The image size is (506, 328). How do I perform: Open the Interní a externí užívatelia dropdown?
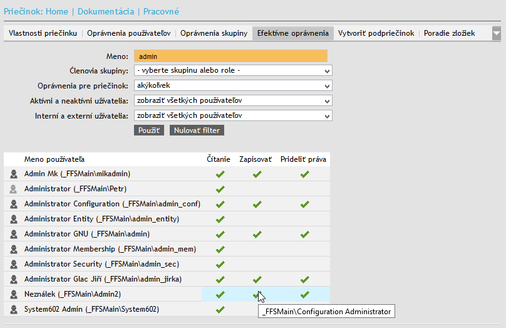tap(232, 115)
